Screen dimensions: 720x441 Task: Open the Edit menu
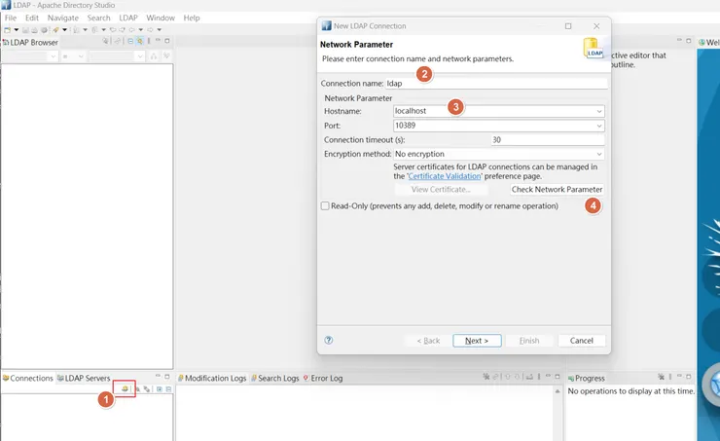click(x=32, y=18)
